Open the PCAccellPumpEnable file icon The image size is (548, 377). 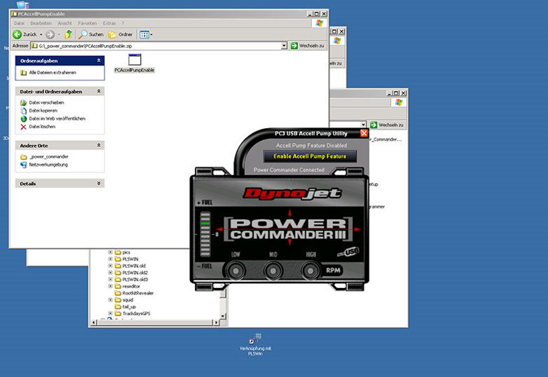[x=135, y=61]
